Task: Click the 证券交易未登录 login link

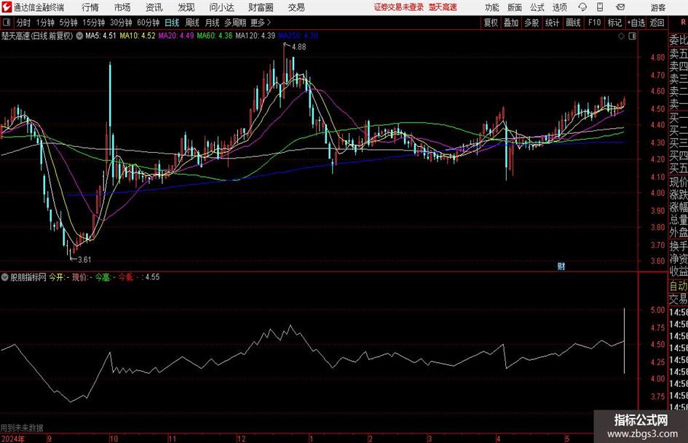Action: point(399,7)
